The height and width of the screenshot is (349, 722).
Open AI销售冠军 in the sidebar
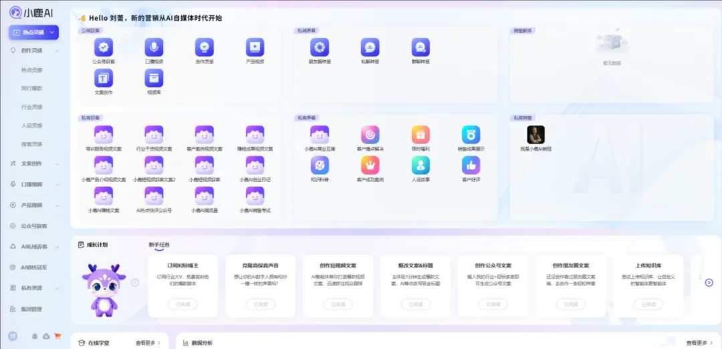(34, 267)
